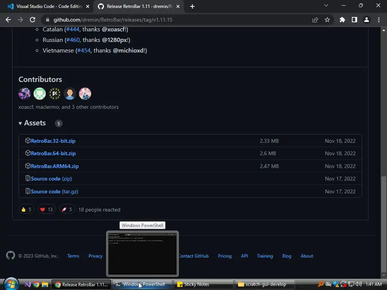Open the Terms footer link
387x290 pixels.
tap(73, 256)
